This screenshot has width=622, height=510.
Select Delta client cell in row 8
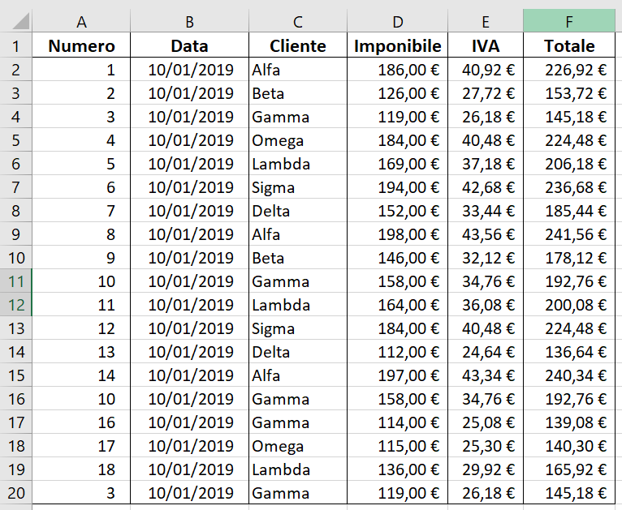(x=298, y=211)
